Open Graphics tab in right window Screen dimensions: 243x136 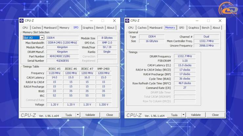coord(193,28)
